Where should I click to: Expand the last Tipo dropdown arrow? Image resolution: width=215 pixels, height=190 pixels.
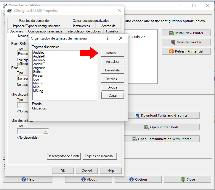point(46,131)
